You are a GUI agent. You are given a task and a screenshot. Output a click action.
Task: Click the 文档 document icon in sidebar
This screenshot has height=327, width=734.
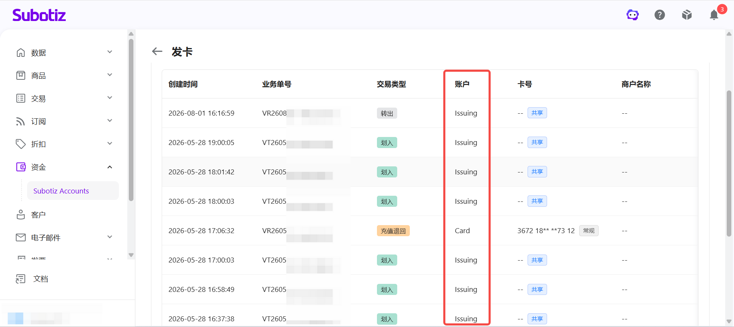[21, 279]
